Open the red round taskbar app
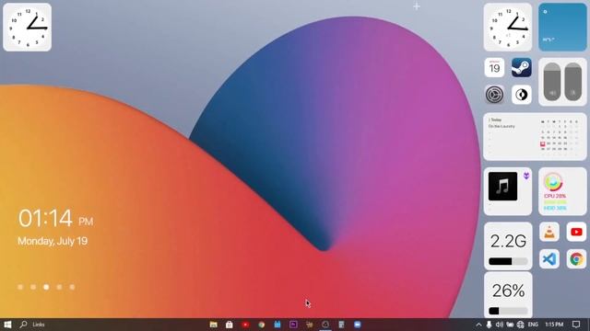Image resolution: width=590 pixels, height=331 pixels. point(245,325)
